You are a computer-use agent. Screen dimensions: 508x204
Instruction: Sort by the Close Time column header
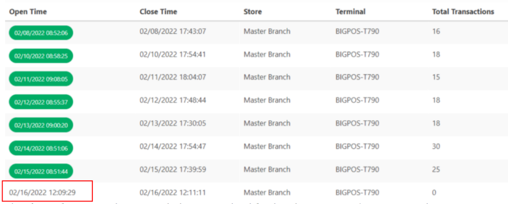click(x=158, y=11)
